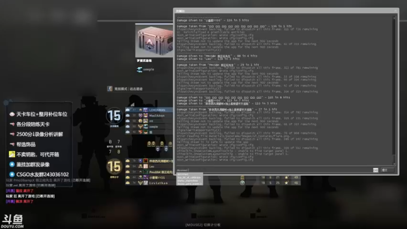Click LEMONMAN's avatar in the scoreboard
Screen dimensions: 407x229
point(146,110)
